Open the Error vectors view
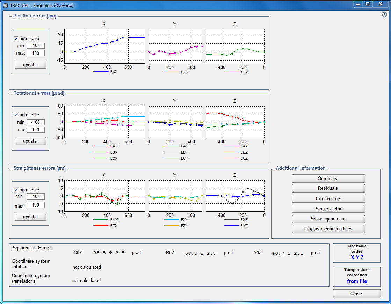 [x=328, y=198]
